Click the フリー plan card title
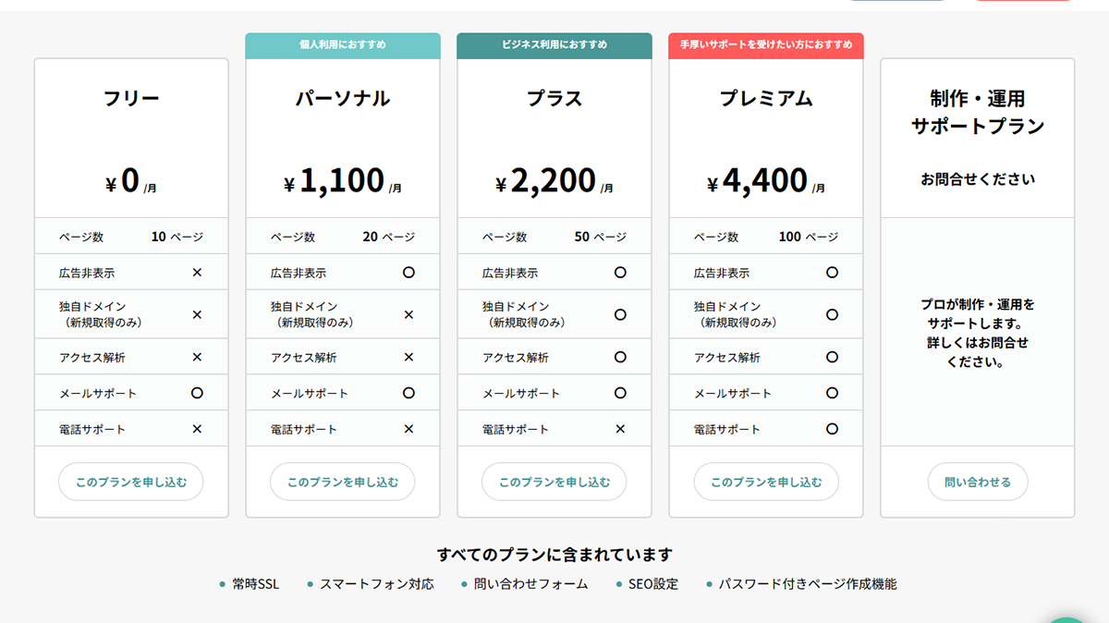The width and height of the screenshot is (1109, 623). pos(130,98)
